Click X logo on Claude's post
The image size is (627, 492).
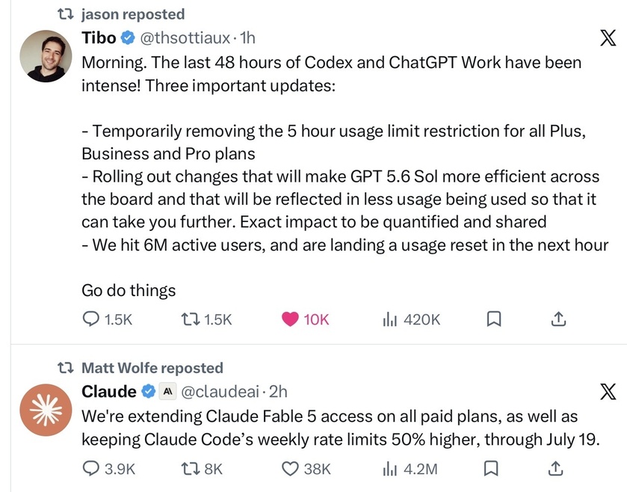click(x=608, y=392)
